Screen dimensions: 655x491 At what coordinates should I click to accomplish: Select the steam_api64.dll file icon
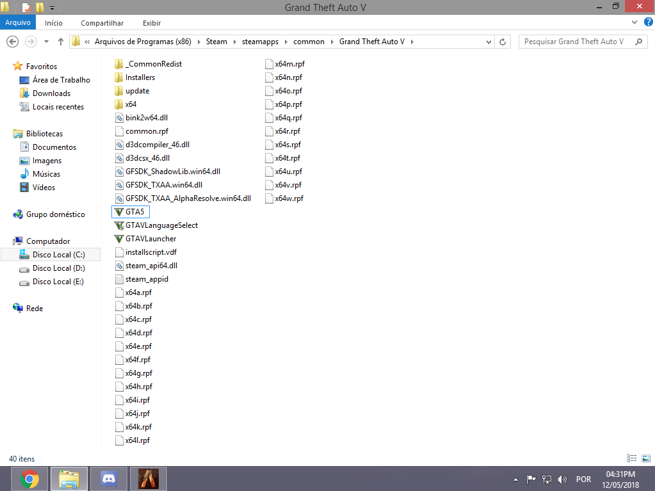click(119, 266)
